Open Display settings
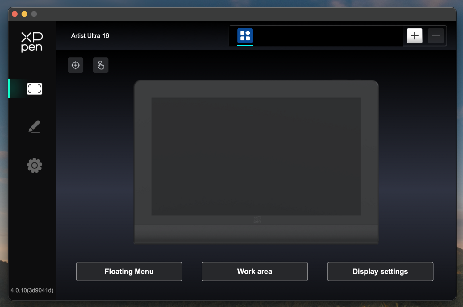 [380, 272]
